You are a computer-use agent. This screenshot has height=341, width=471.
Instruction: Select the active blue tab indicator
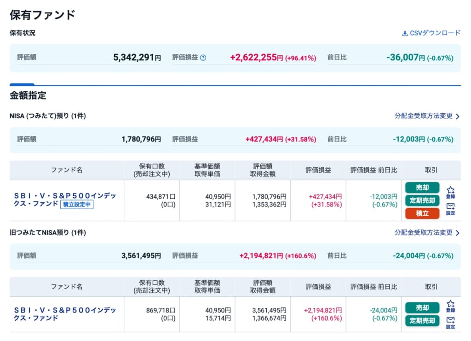[22, 85]
